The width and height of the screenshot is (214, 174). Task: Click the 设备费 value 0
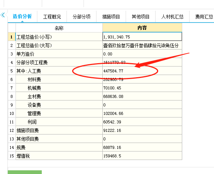[142, 105]
